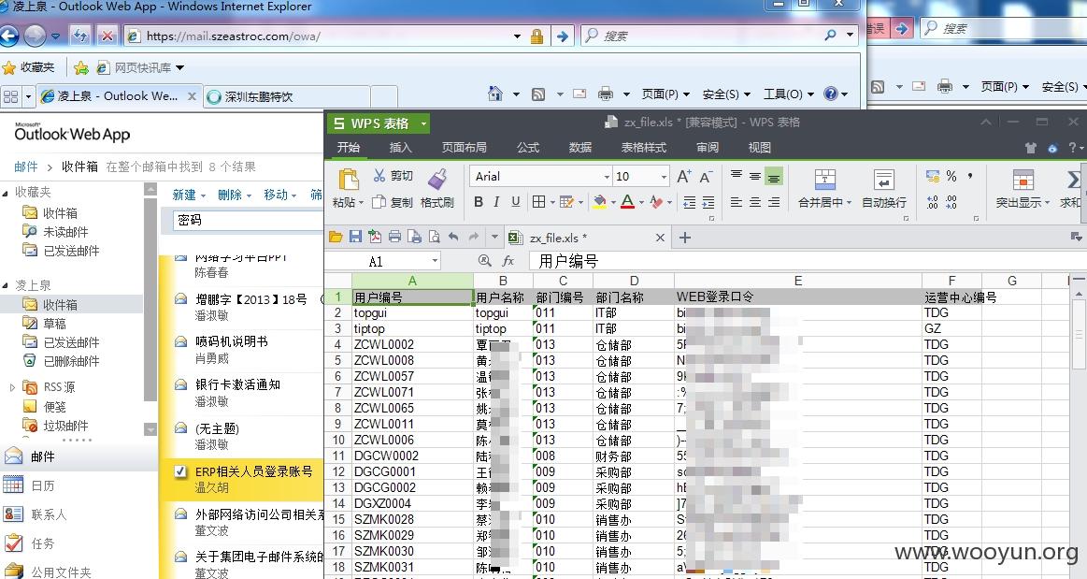
Task: Click the Save disk icon in quick toolbar
Action: point(355,238)
